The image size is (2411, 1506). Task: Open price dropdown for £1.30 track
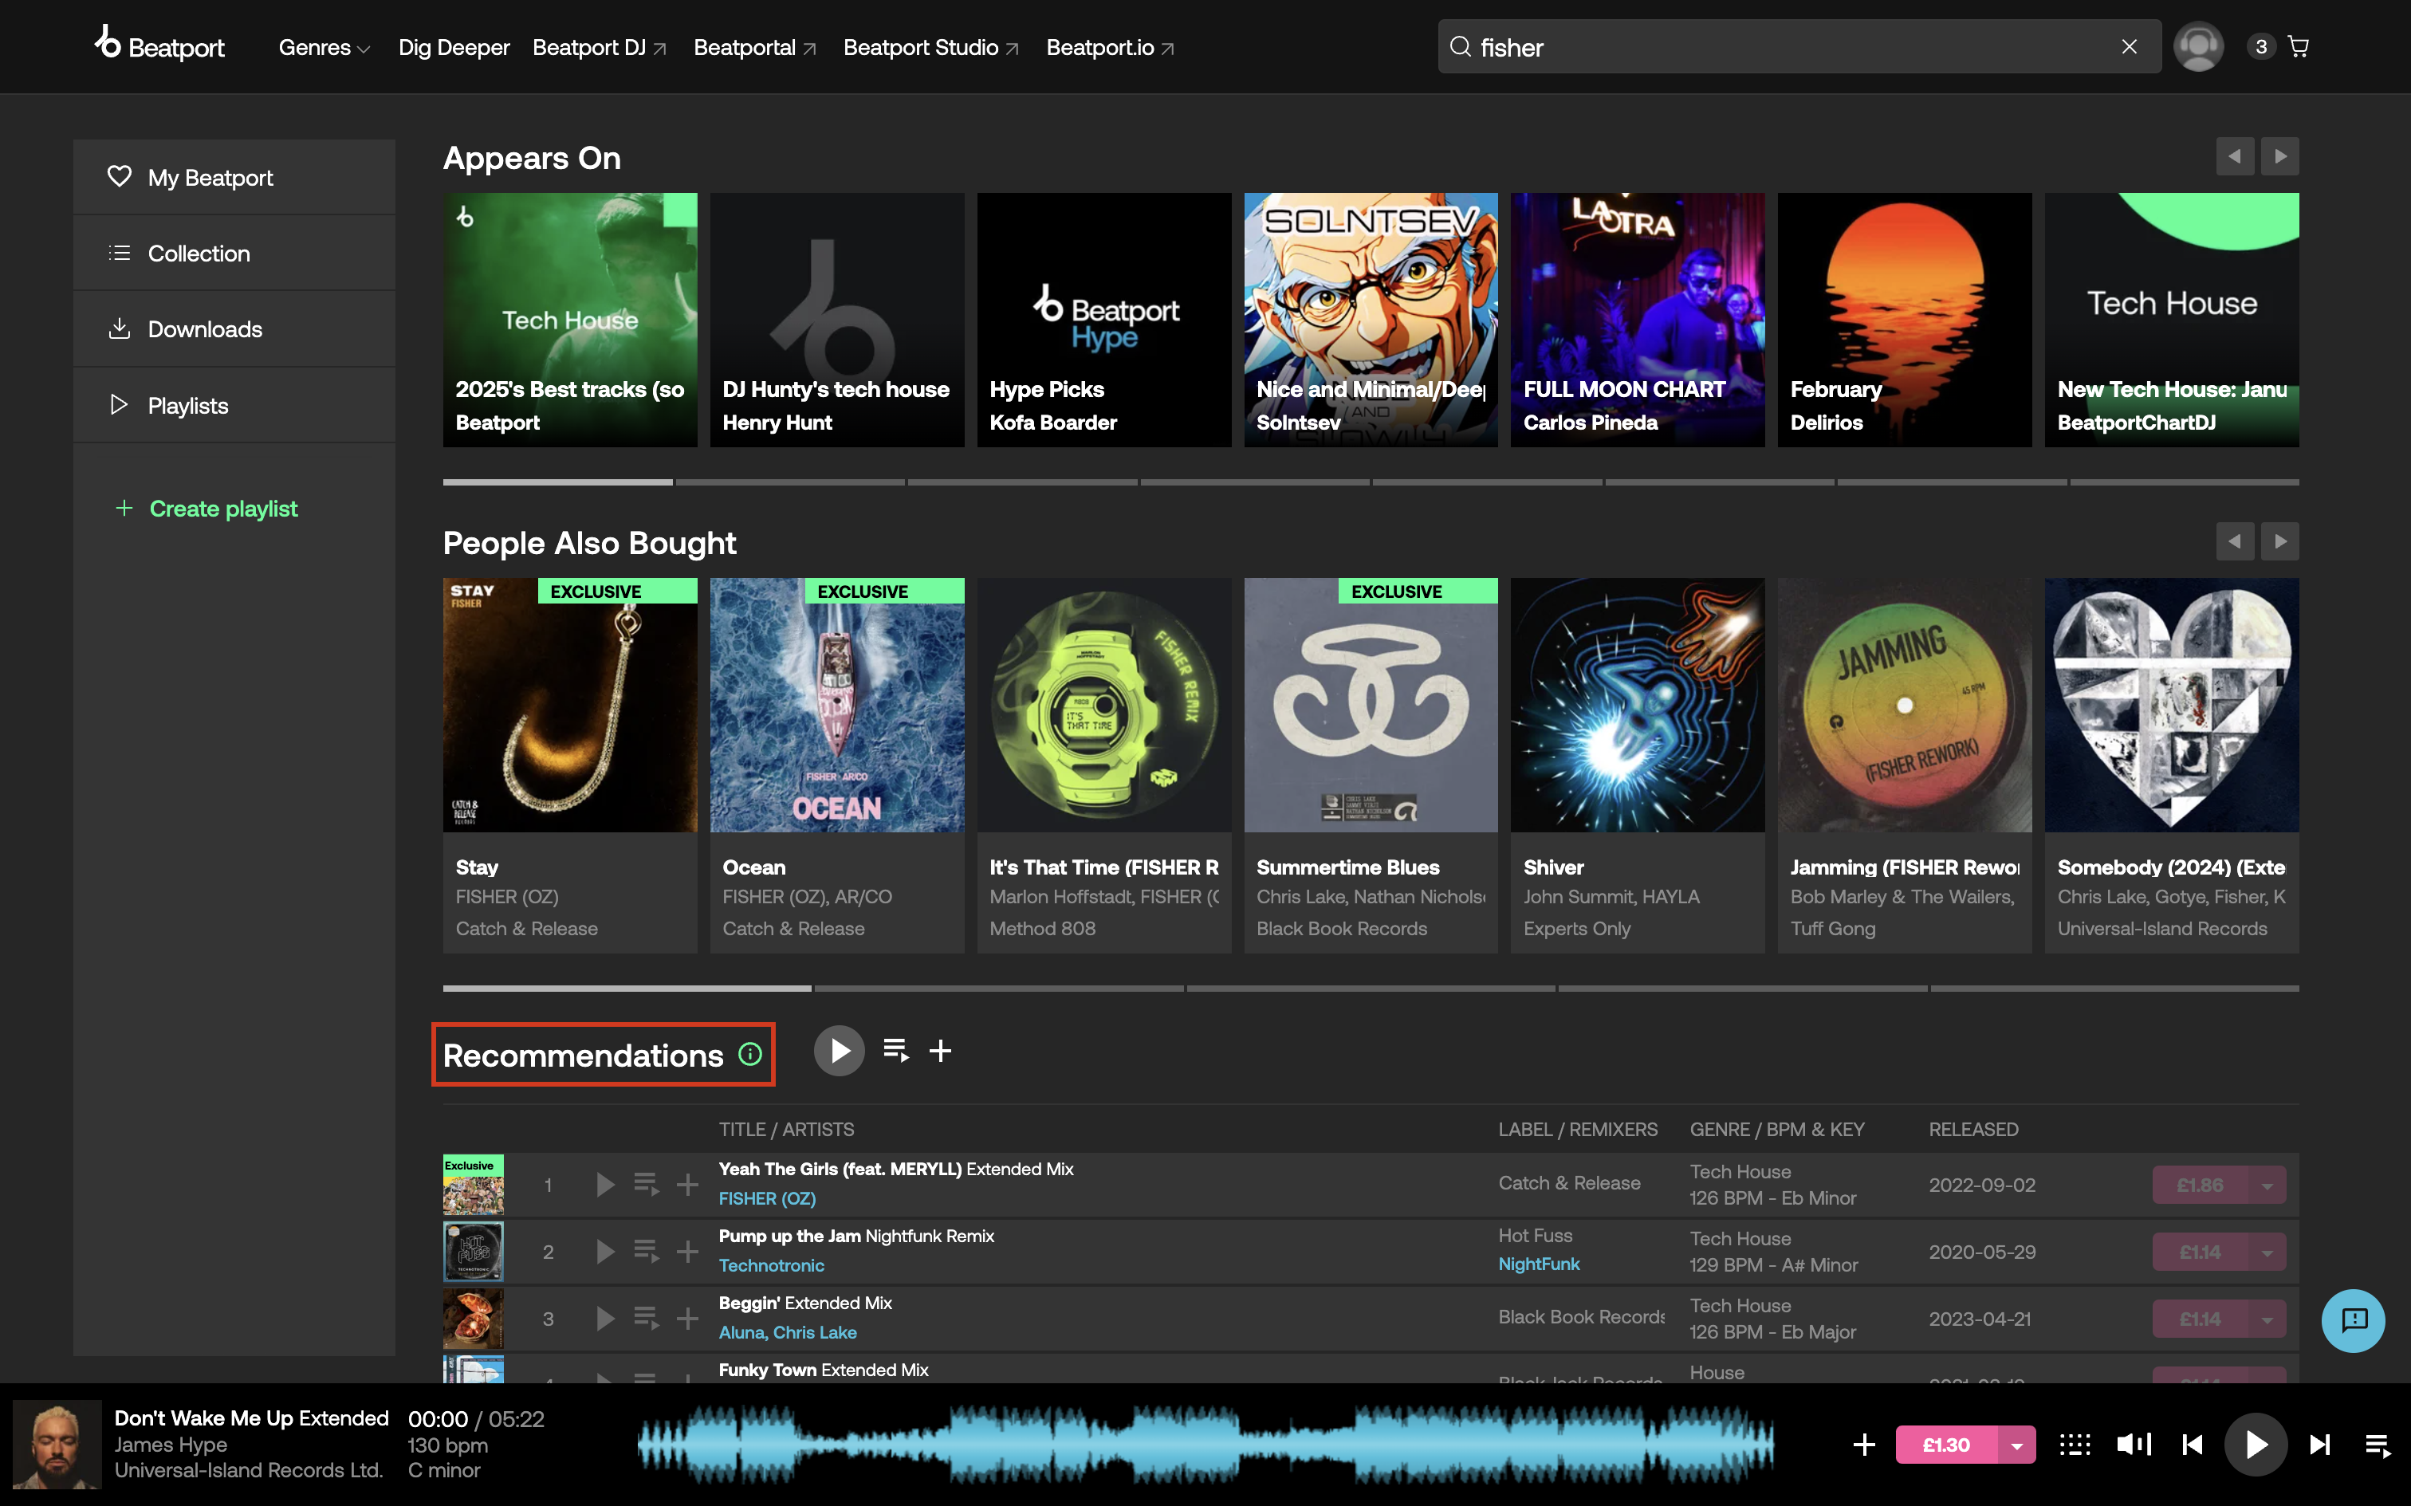[x=2016, y=1445]
